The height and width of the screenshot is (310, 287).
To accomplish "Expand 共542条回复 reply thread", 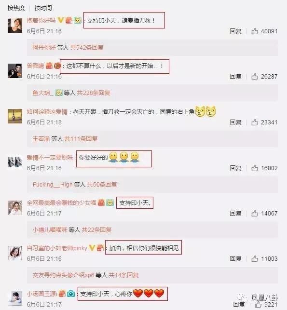I will (87, 47).
